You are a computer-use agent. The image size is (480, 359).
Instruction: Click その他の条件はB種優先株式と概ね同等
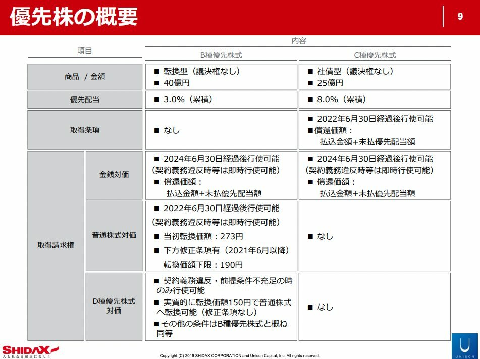221,328
